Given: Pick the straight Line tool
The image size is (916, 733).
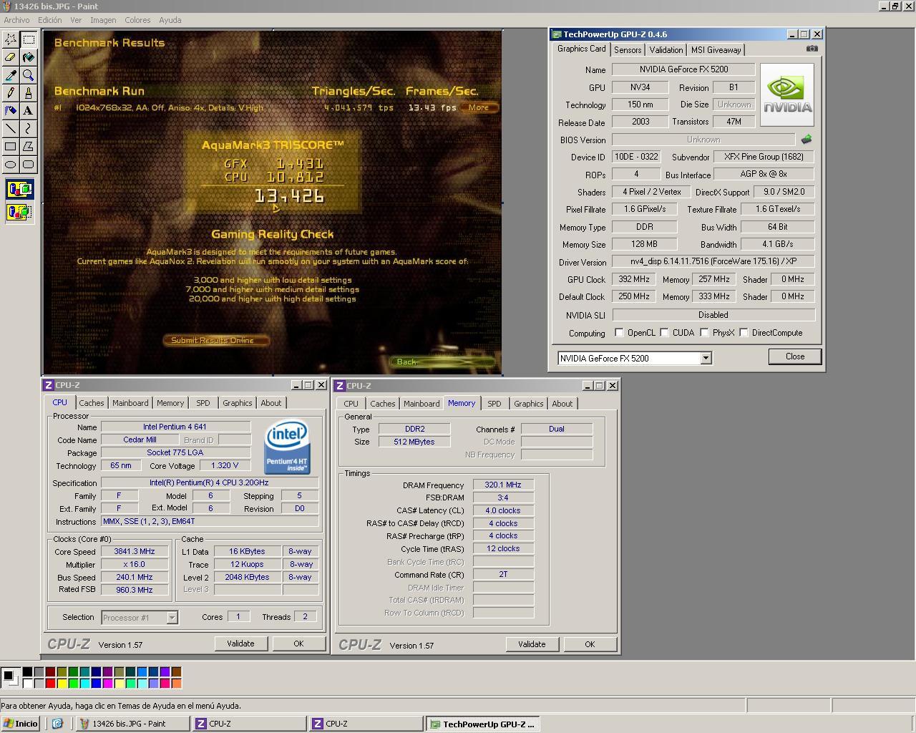Looking at the screenshot, I should (11, 129).
